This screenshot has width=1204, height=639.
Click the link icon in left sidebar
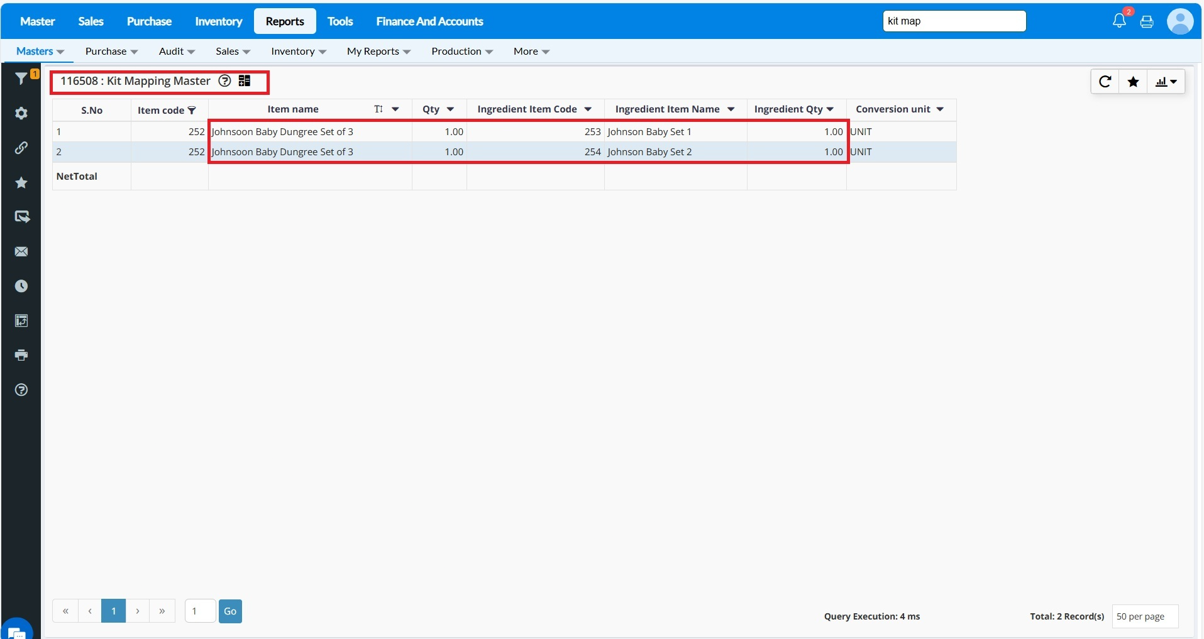21,148
